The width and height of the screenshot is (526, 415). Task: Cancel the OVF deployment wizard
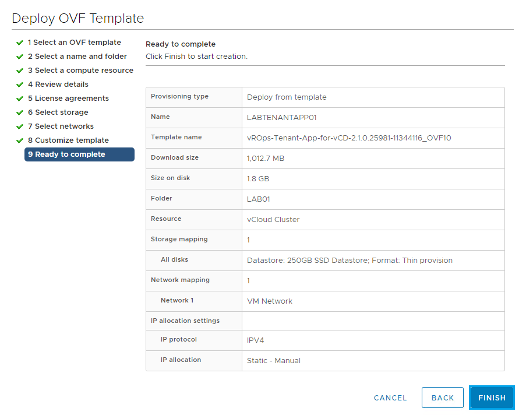[390, 398]
